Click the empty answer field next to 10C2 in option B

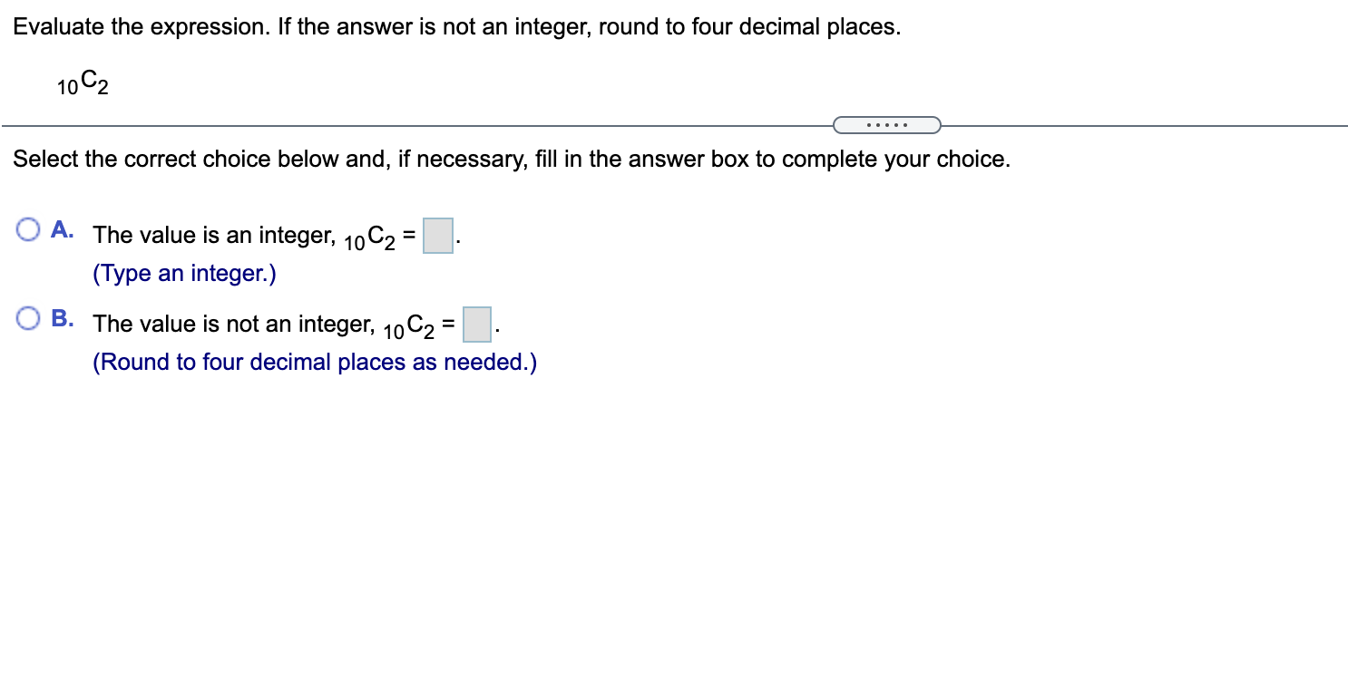pyautogui.click(x=476, y=325)
